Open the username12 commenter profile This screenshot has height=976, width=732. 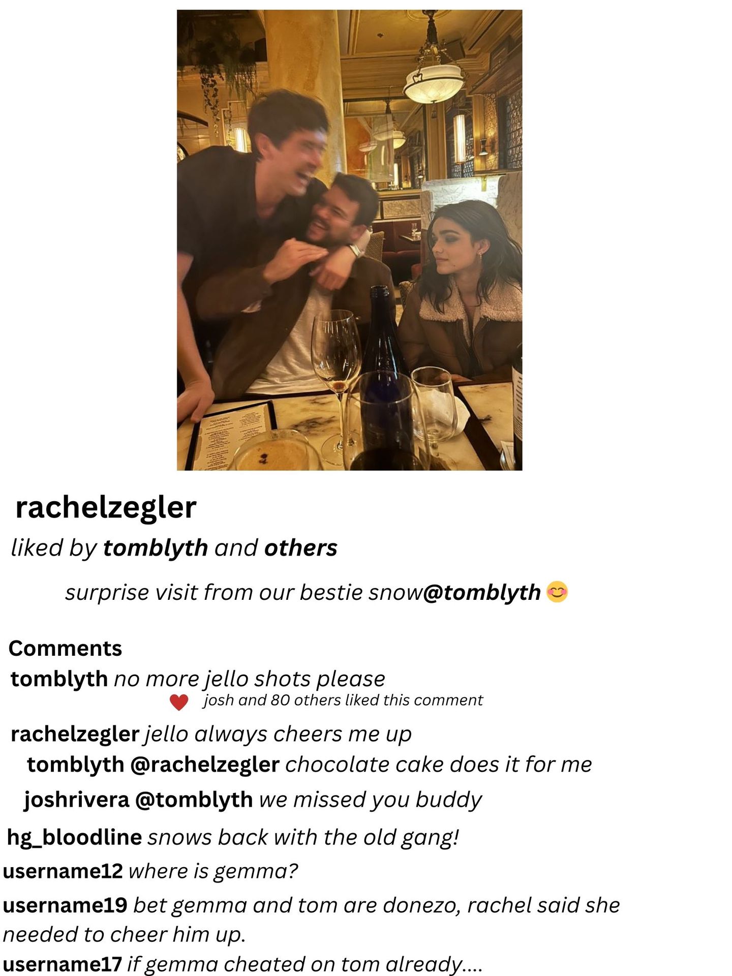pyautogui.click(x=63, y=871)
